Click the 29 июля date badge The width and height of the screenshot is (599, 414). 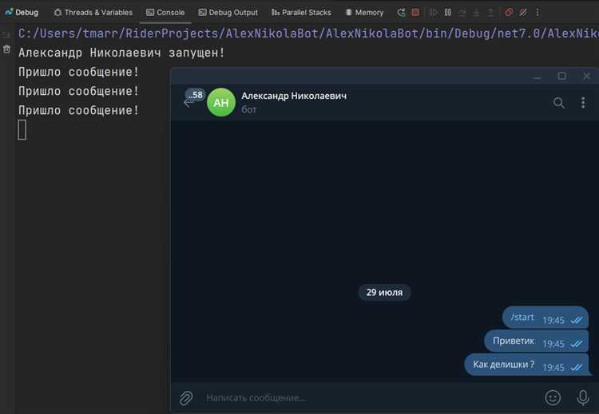click(384, 292)
